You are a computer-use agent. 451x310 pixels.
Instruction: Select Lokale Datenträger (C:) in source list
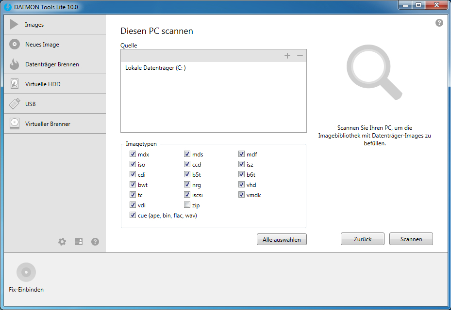pos(155,68)
